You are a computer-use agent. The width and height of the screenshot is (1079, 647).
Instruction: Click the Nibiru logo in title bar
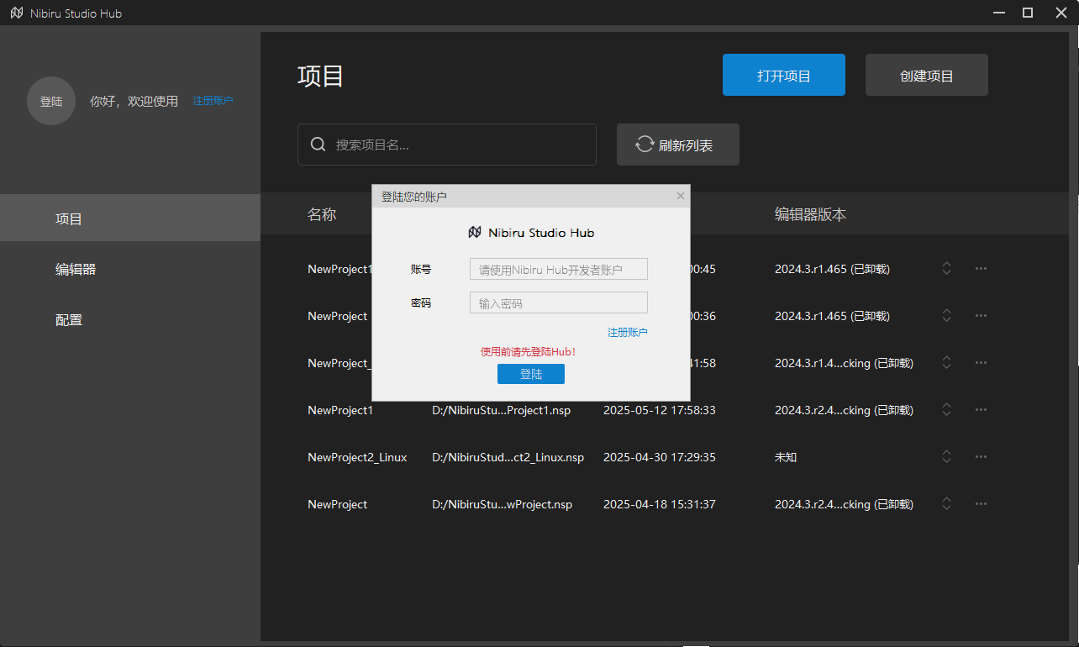(x=16, y=13)
